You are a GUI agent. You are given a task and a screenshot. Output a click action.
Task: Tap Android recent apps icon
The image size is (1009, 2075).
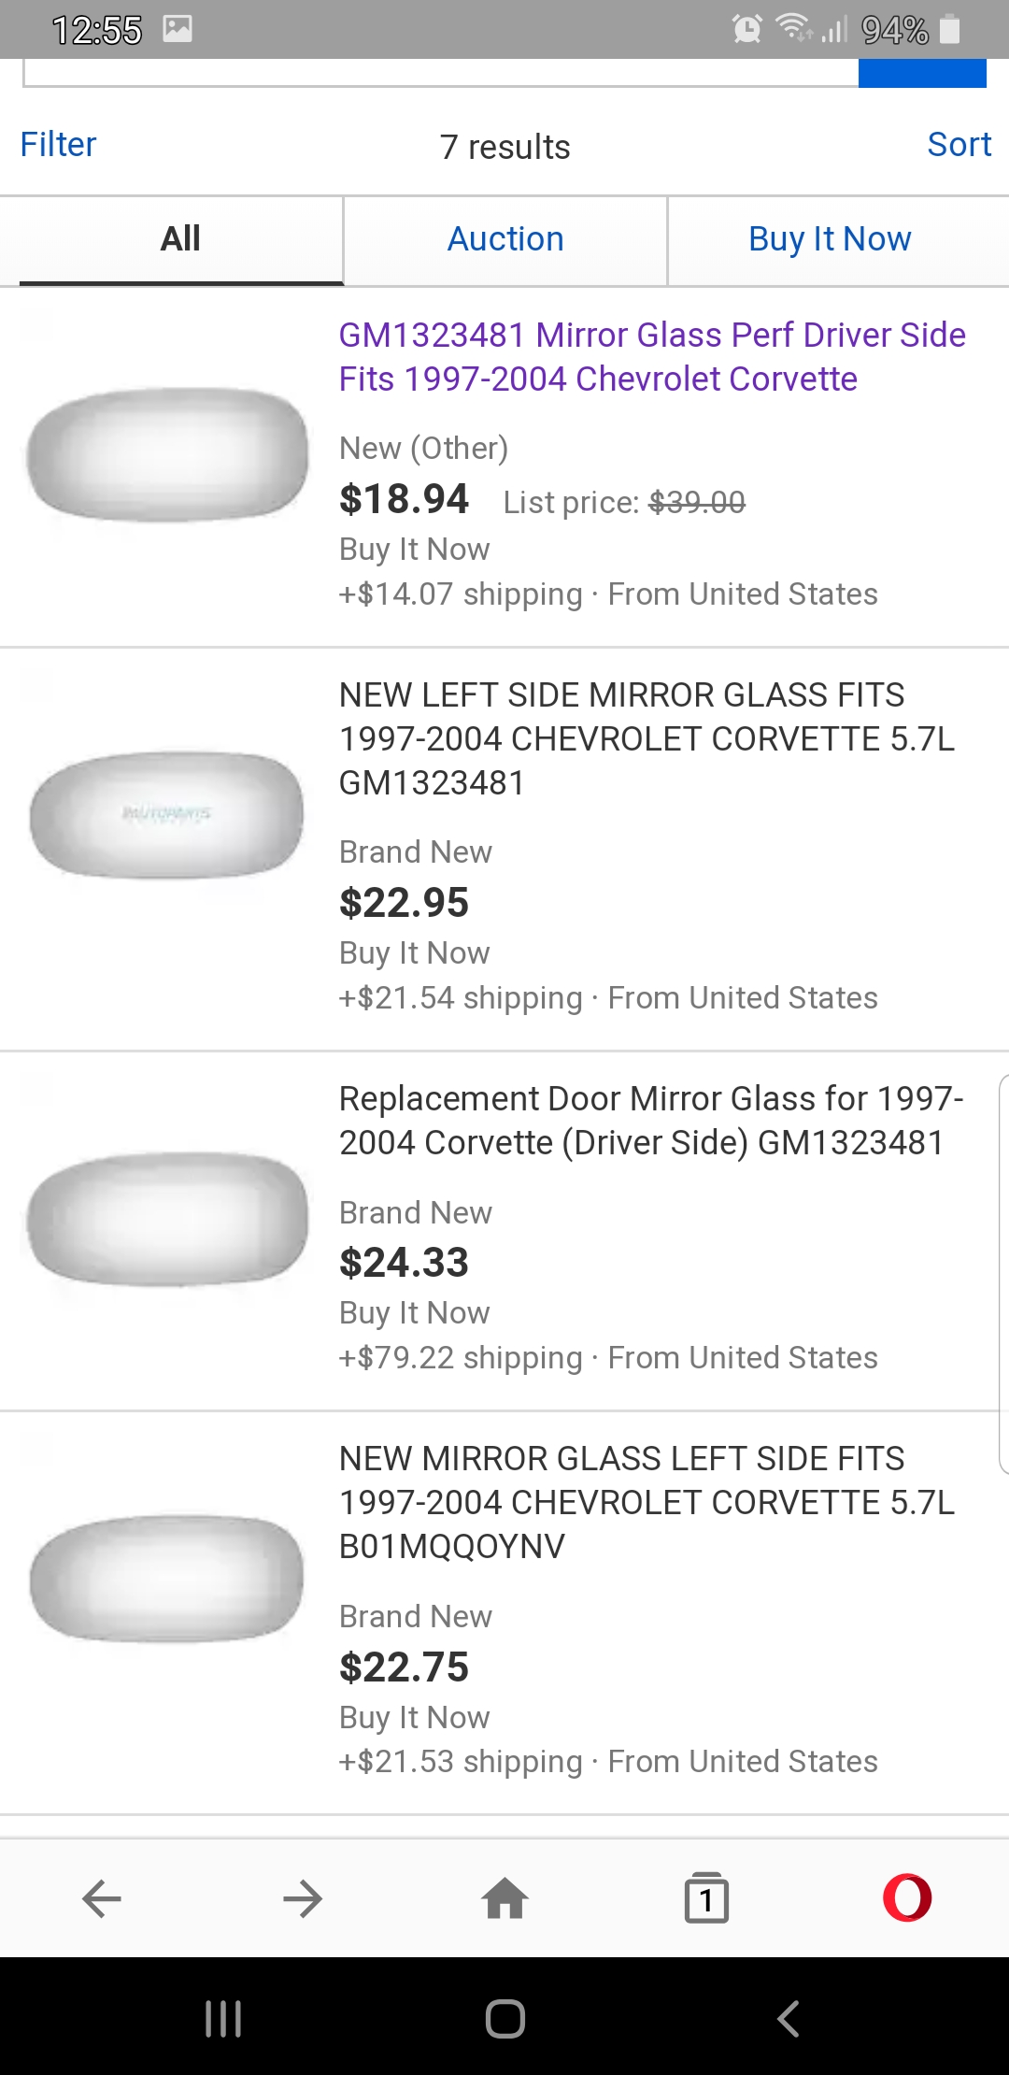coord(223,2018)
